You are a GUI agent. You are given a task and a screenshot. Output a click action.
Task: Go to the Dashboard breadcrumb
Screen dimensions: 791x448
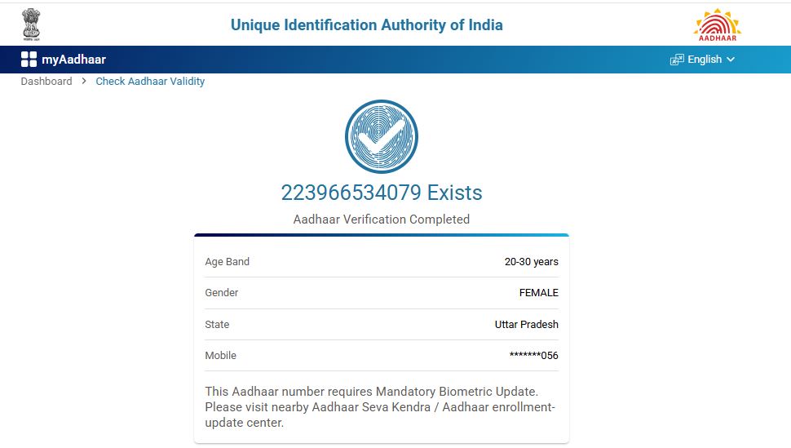(x=46, y=82)
